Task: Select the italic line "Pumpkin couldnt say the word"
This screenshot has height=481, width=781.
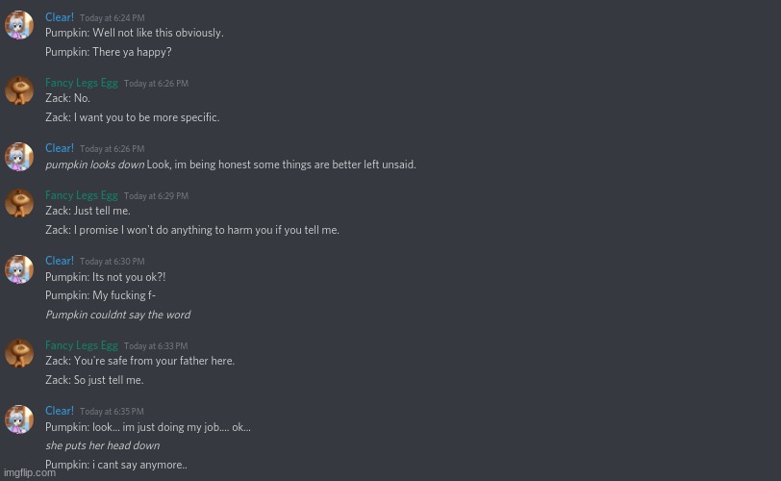Action: (x=117, y=315)
